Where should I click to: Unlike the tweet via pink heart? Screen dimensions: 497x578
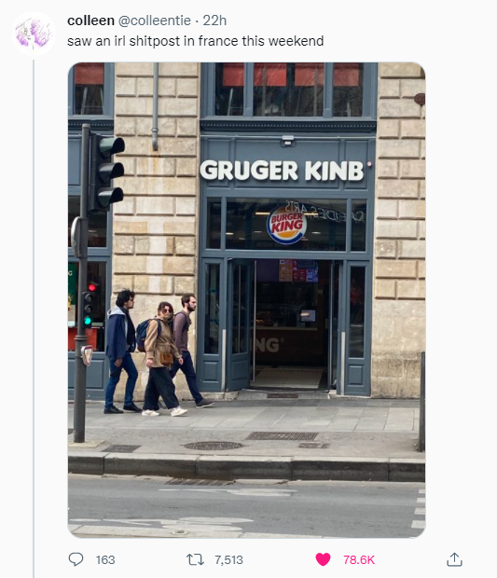pos(323,559)
